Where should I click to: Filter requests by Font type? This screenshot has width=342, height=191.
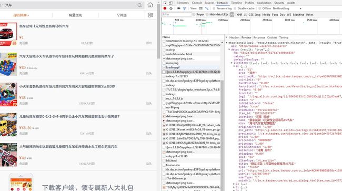point(275,14)
